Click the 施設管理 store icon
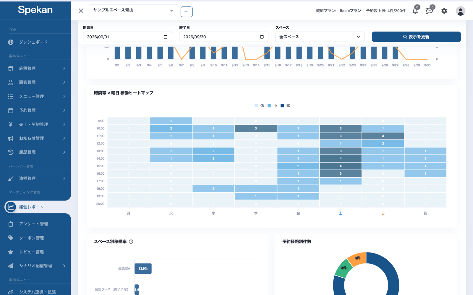The height and width of the screenshot is (295, 473). [x=11, y=68]
